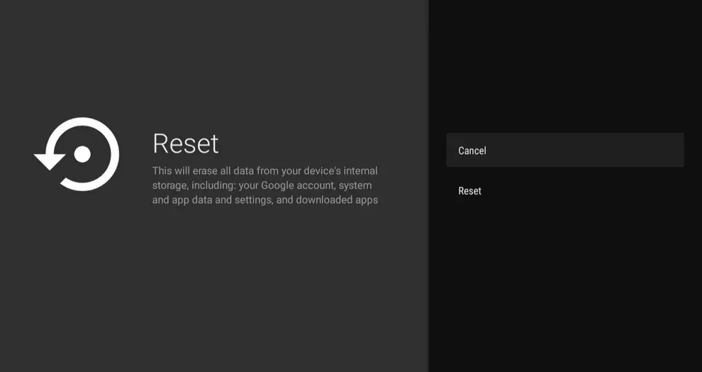Choose the Reset option below Cancel
The height and width of the screenshot is (372, 702).
[x=470, y=191]
